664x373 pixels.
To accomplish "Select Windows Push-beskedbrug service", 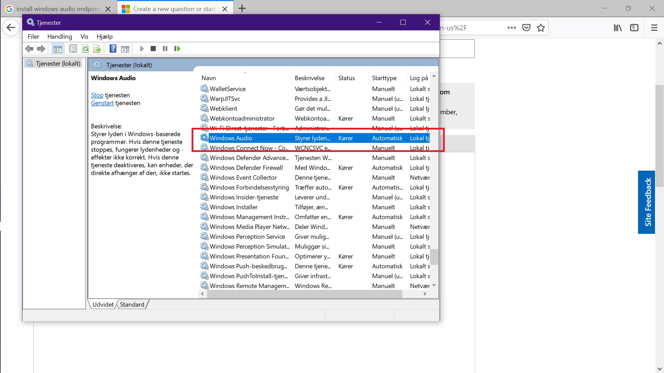I will point(315,266).
